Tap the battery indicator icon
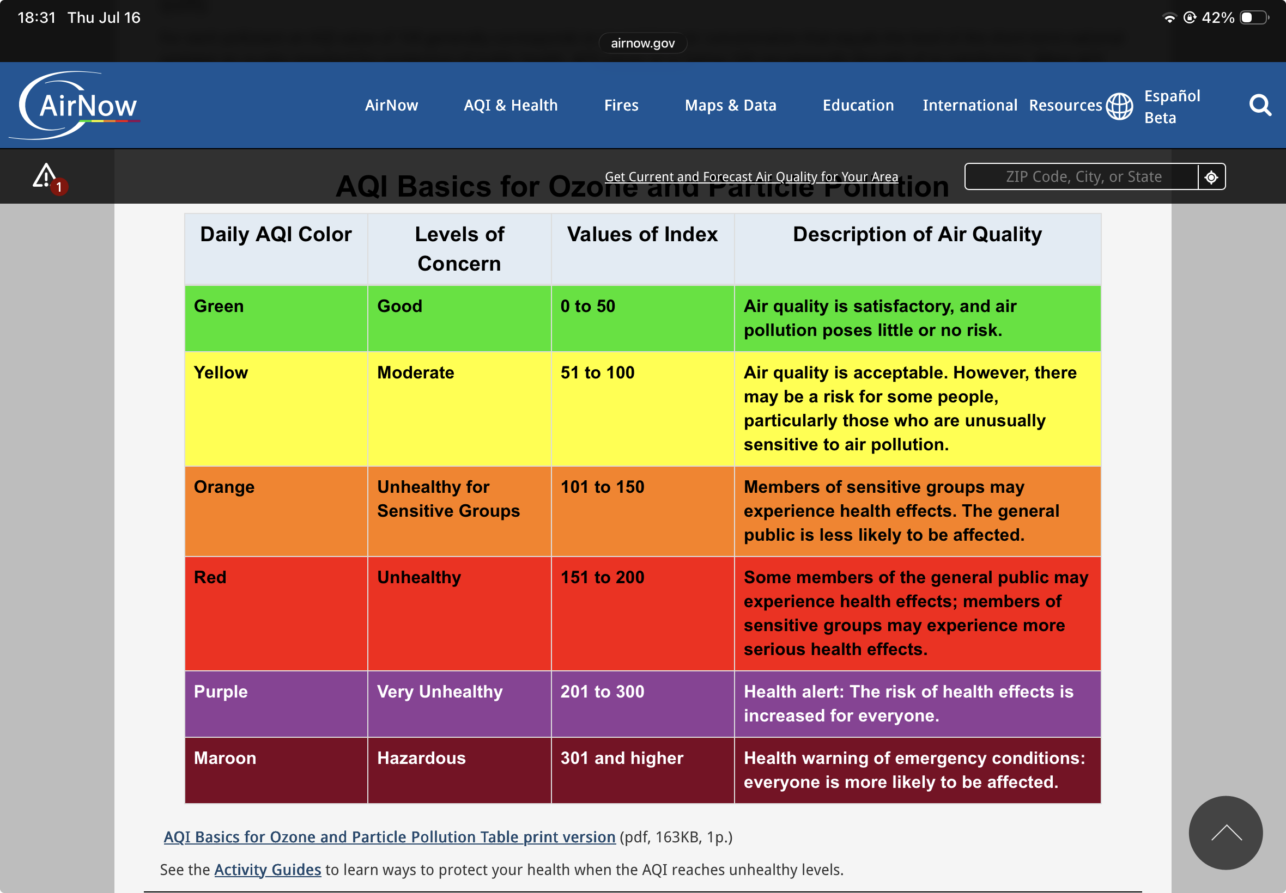1286x893 pixels. [1254, 17]
